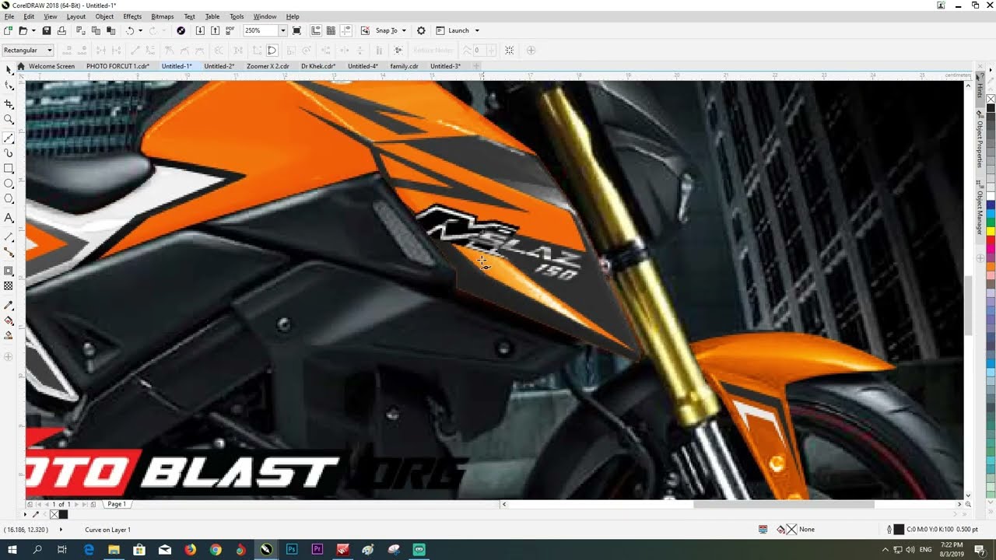Select the Drop Shadow tool
The height and width of the screenshot is (560, 996).
[9, 271]
